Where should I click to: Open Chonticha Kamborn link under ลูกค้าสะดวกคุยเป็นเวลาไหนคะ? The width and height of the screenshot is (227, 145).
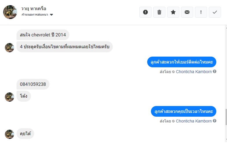[193, 121]
